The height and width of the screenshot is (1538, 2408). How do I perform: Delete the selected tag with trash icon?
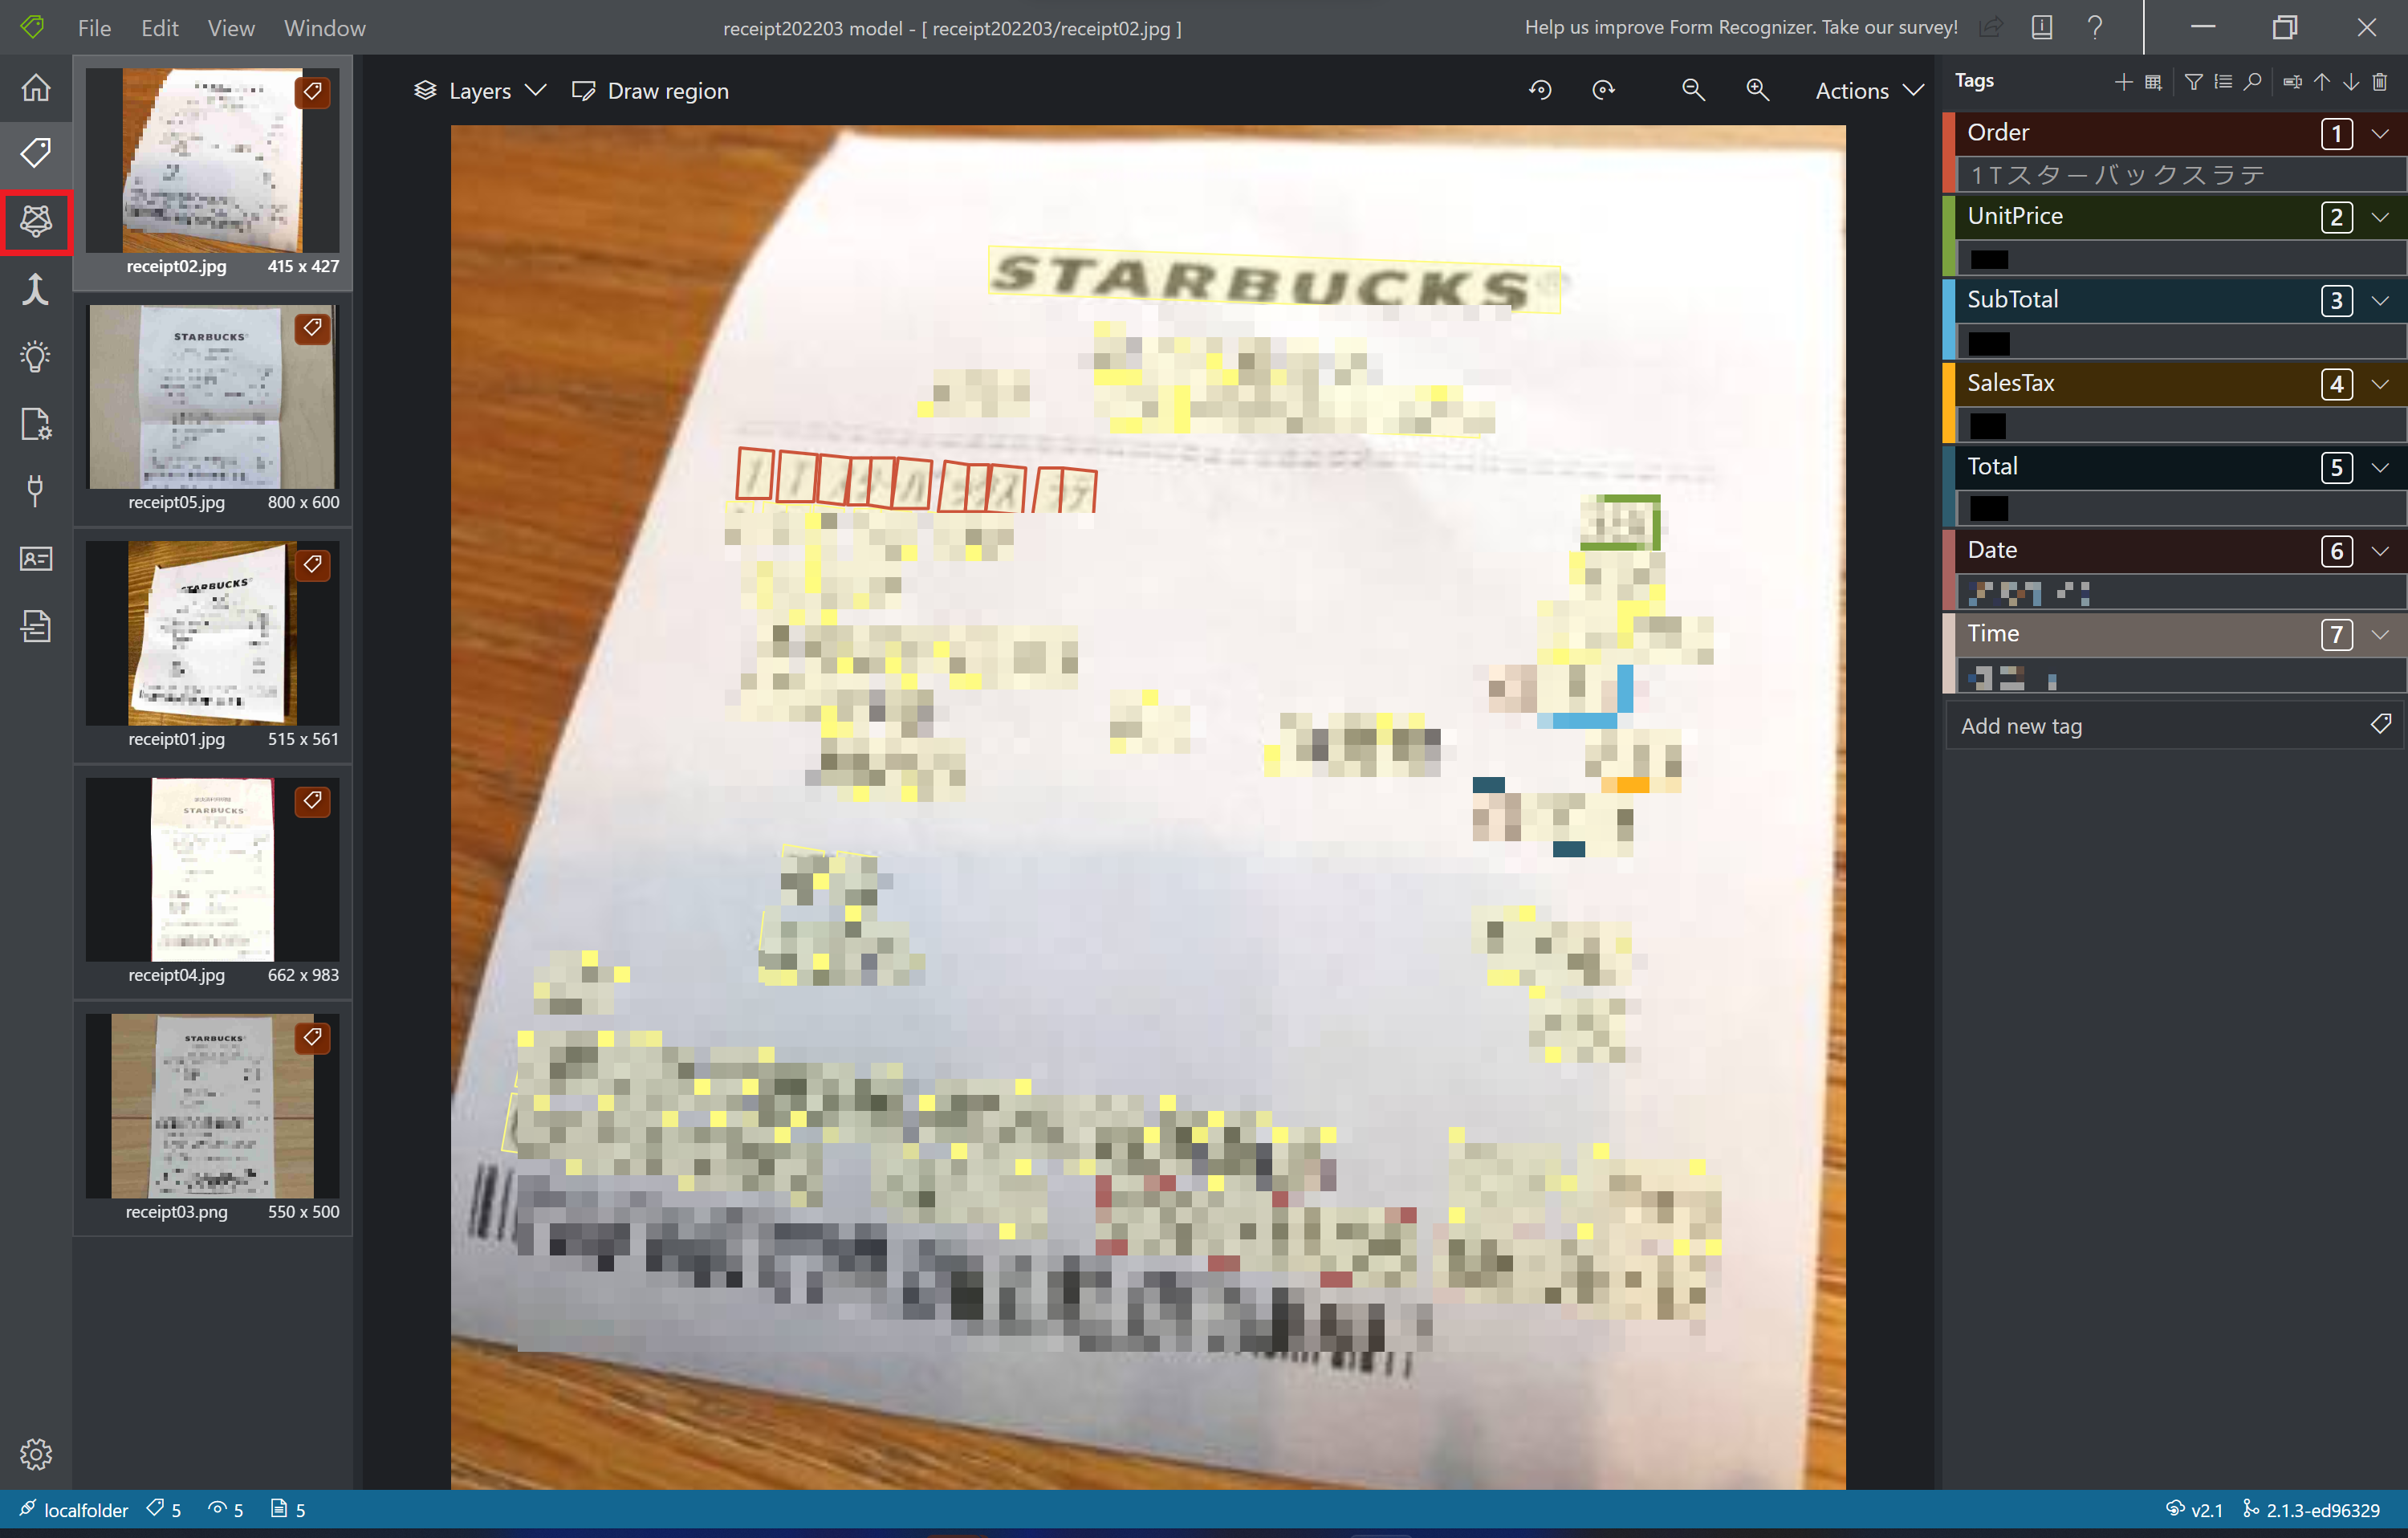pyautogui.click(x=2380, y=82)
